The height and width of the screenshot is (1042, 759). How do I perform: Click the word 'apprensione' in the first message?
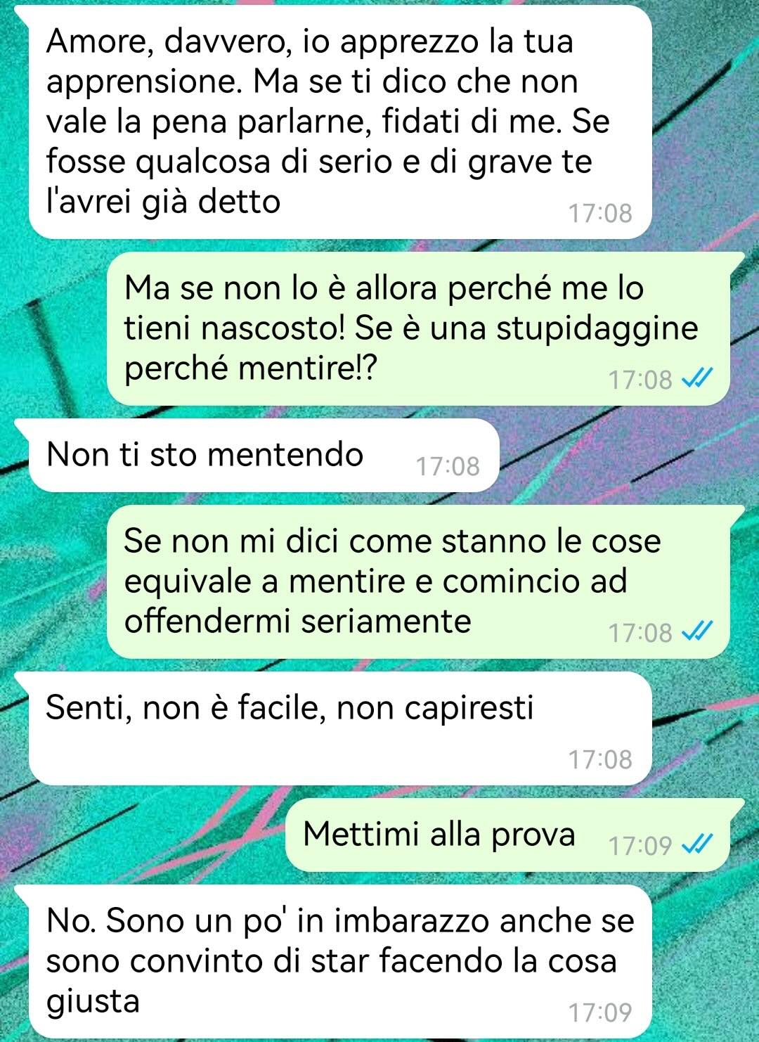(x=145, y=83)
